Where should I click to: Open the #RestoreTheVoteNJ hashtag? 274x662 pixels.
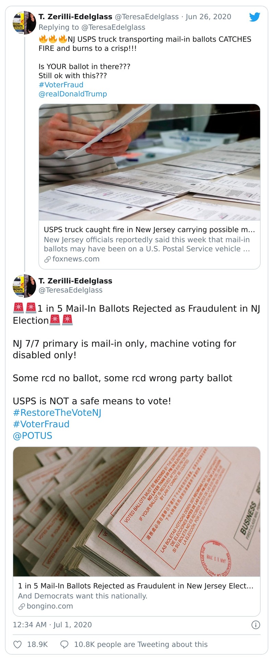coord(57,413)
